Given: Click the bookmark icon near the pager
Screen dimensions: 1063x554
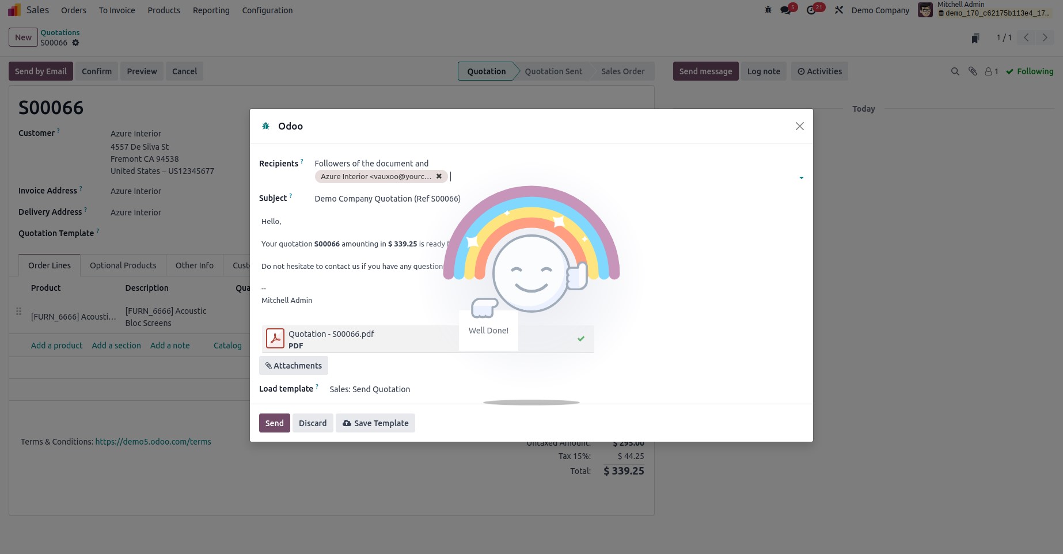Looking at the screenshot, I should tap(975, 38).
